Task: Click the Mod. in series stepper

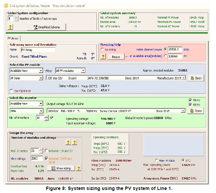Action: click(41, 151)
